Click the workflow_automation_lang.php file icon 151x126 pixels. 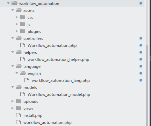[x=27, y=80]
